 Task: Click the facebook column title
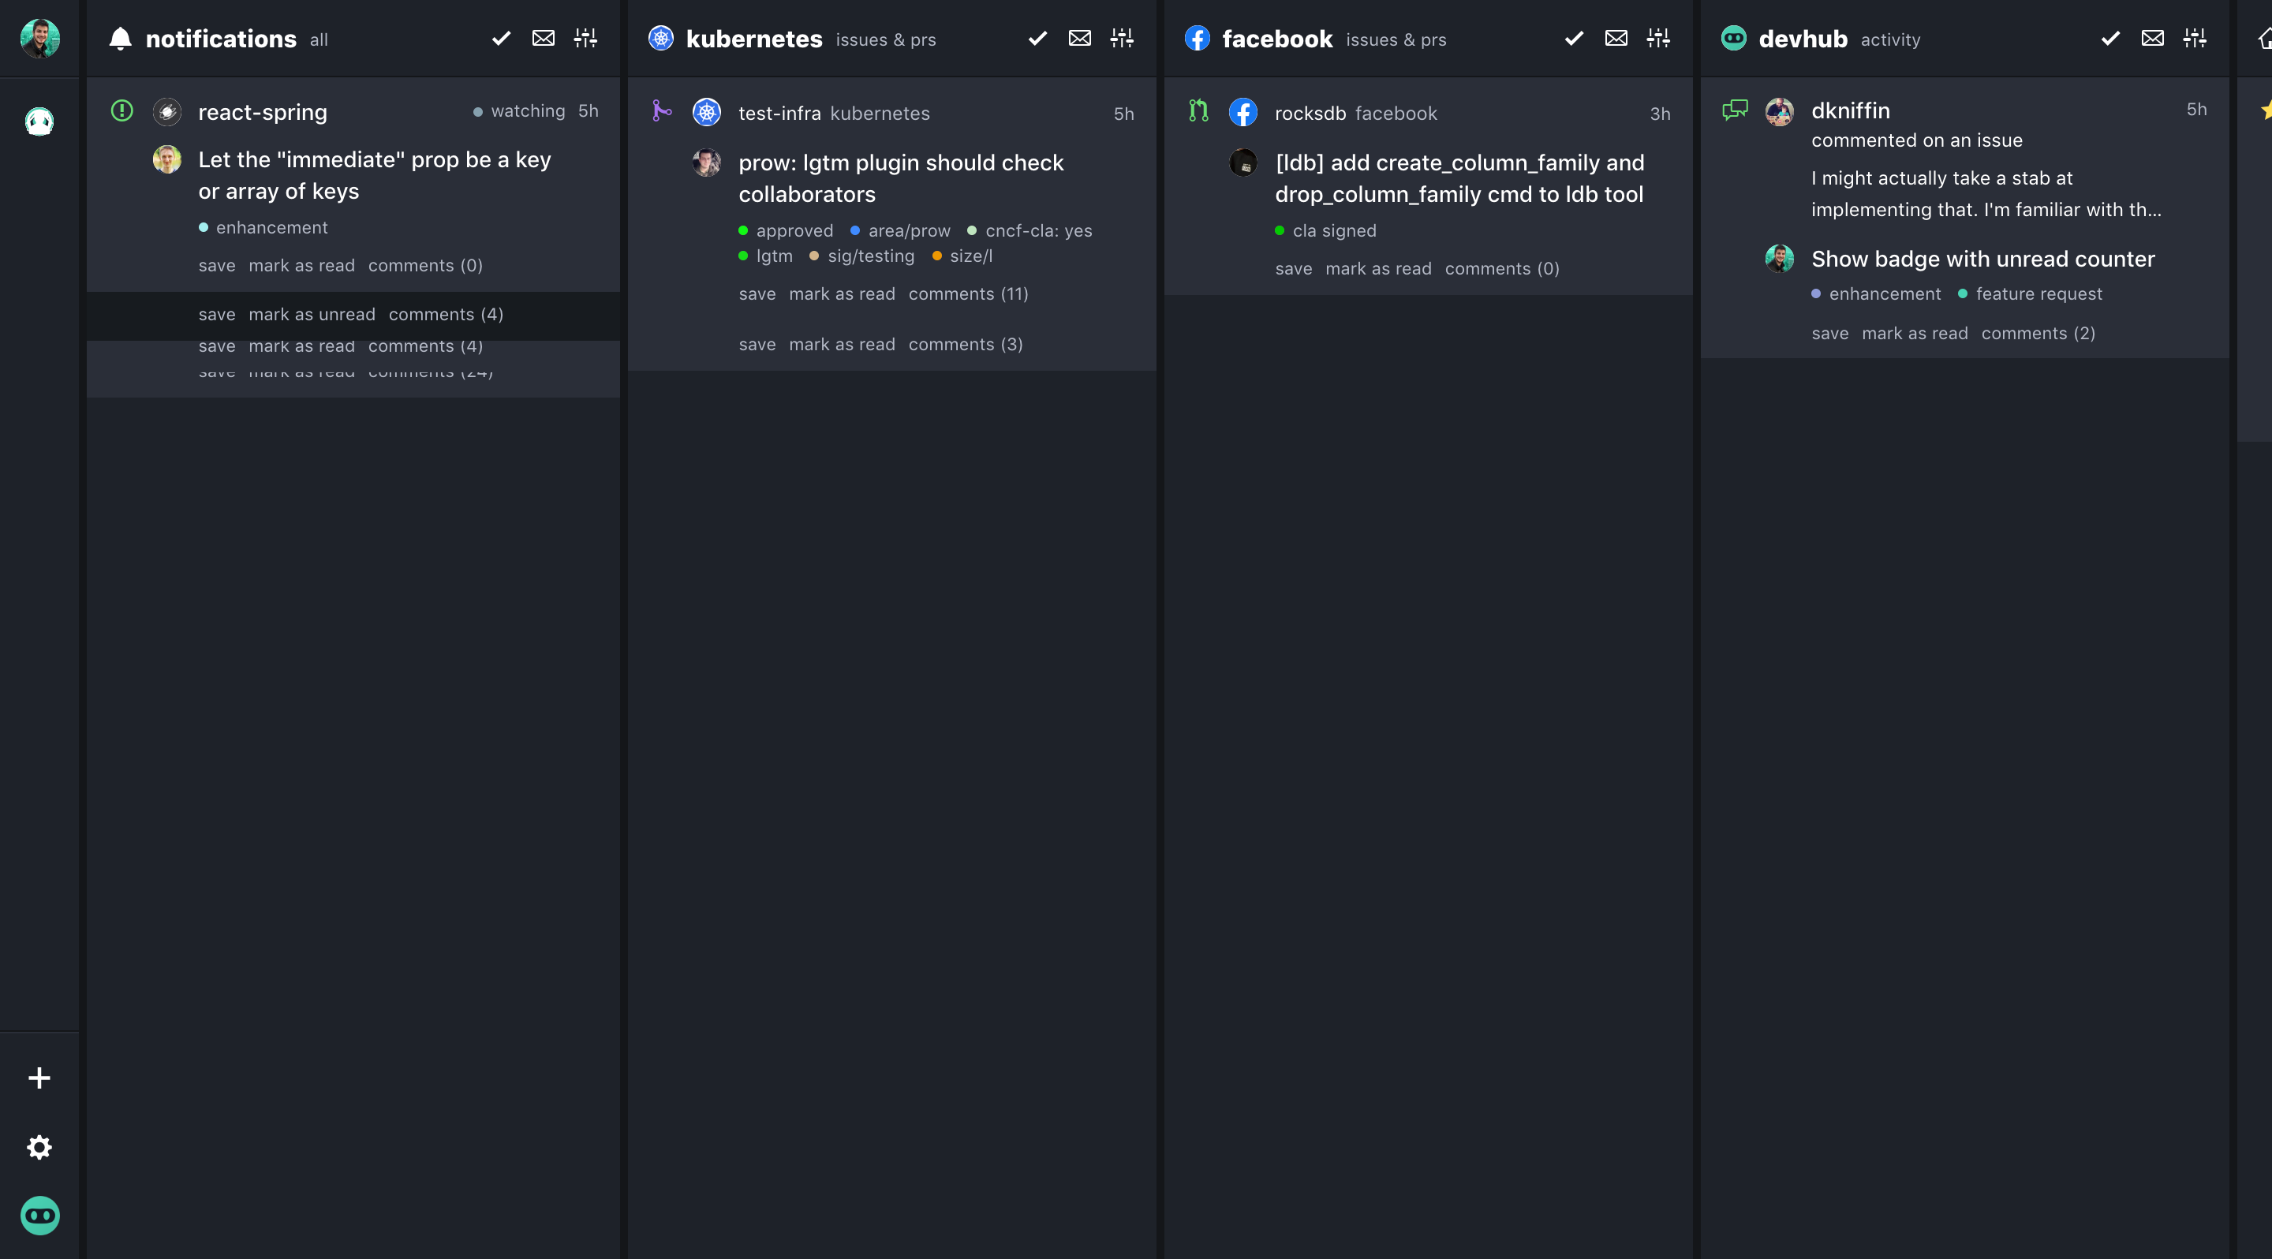pos(1276,39)
